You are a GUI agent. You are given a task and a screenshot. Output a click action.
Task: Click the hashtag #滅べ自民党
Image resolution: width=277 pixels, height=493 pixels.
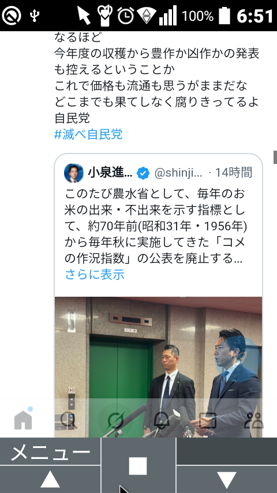pyautogui.click(x=88, y=135)
